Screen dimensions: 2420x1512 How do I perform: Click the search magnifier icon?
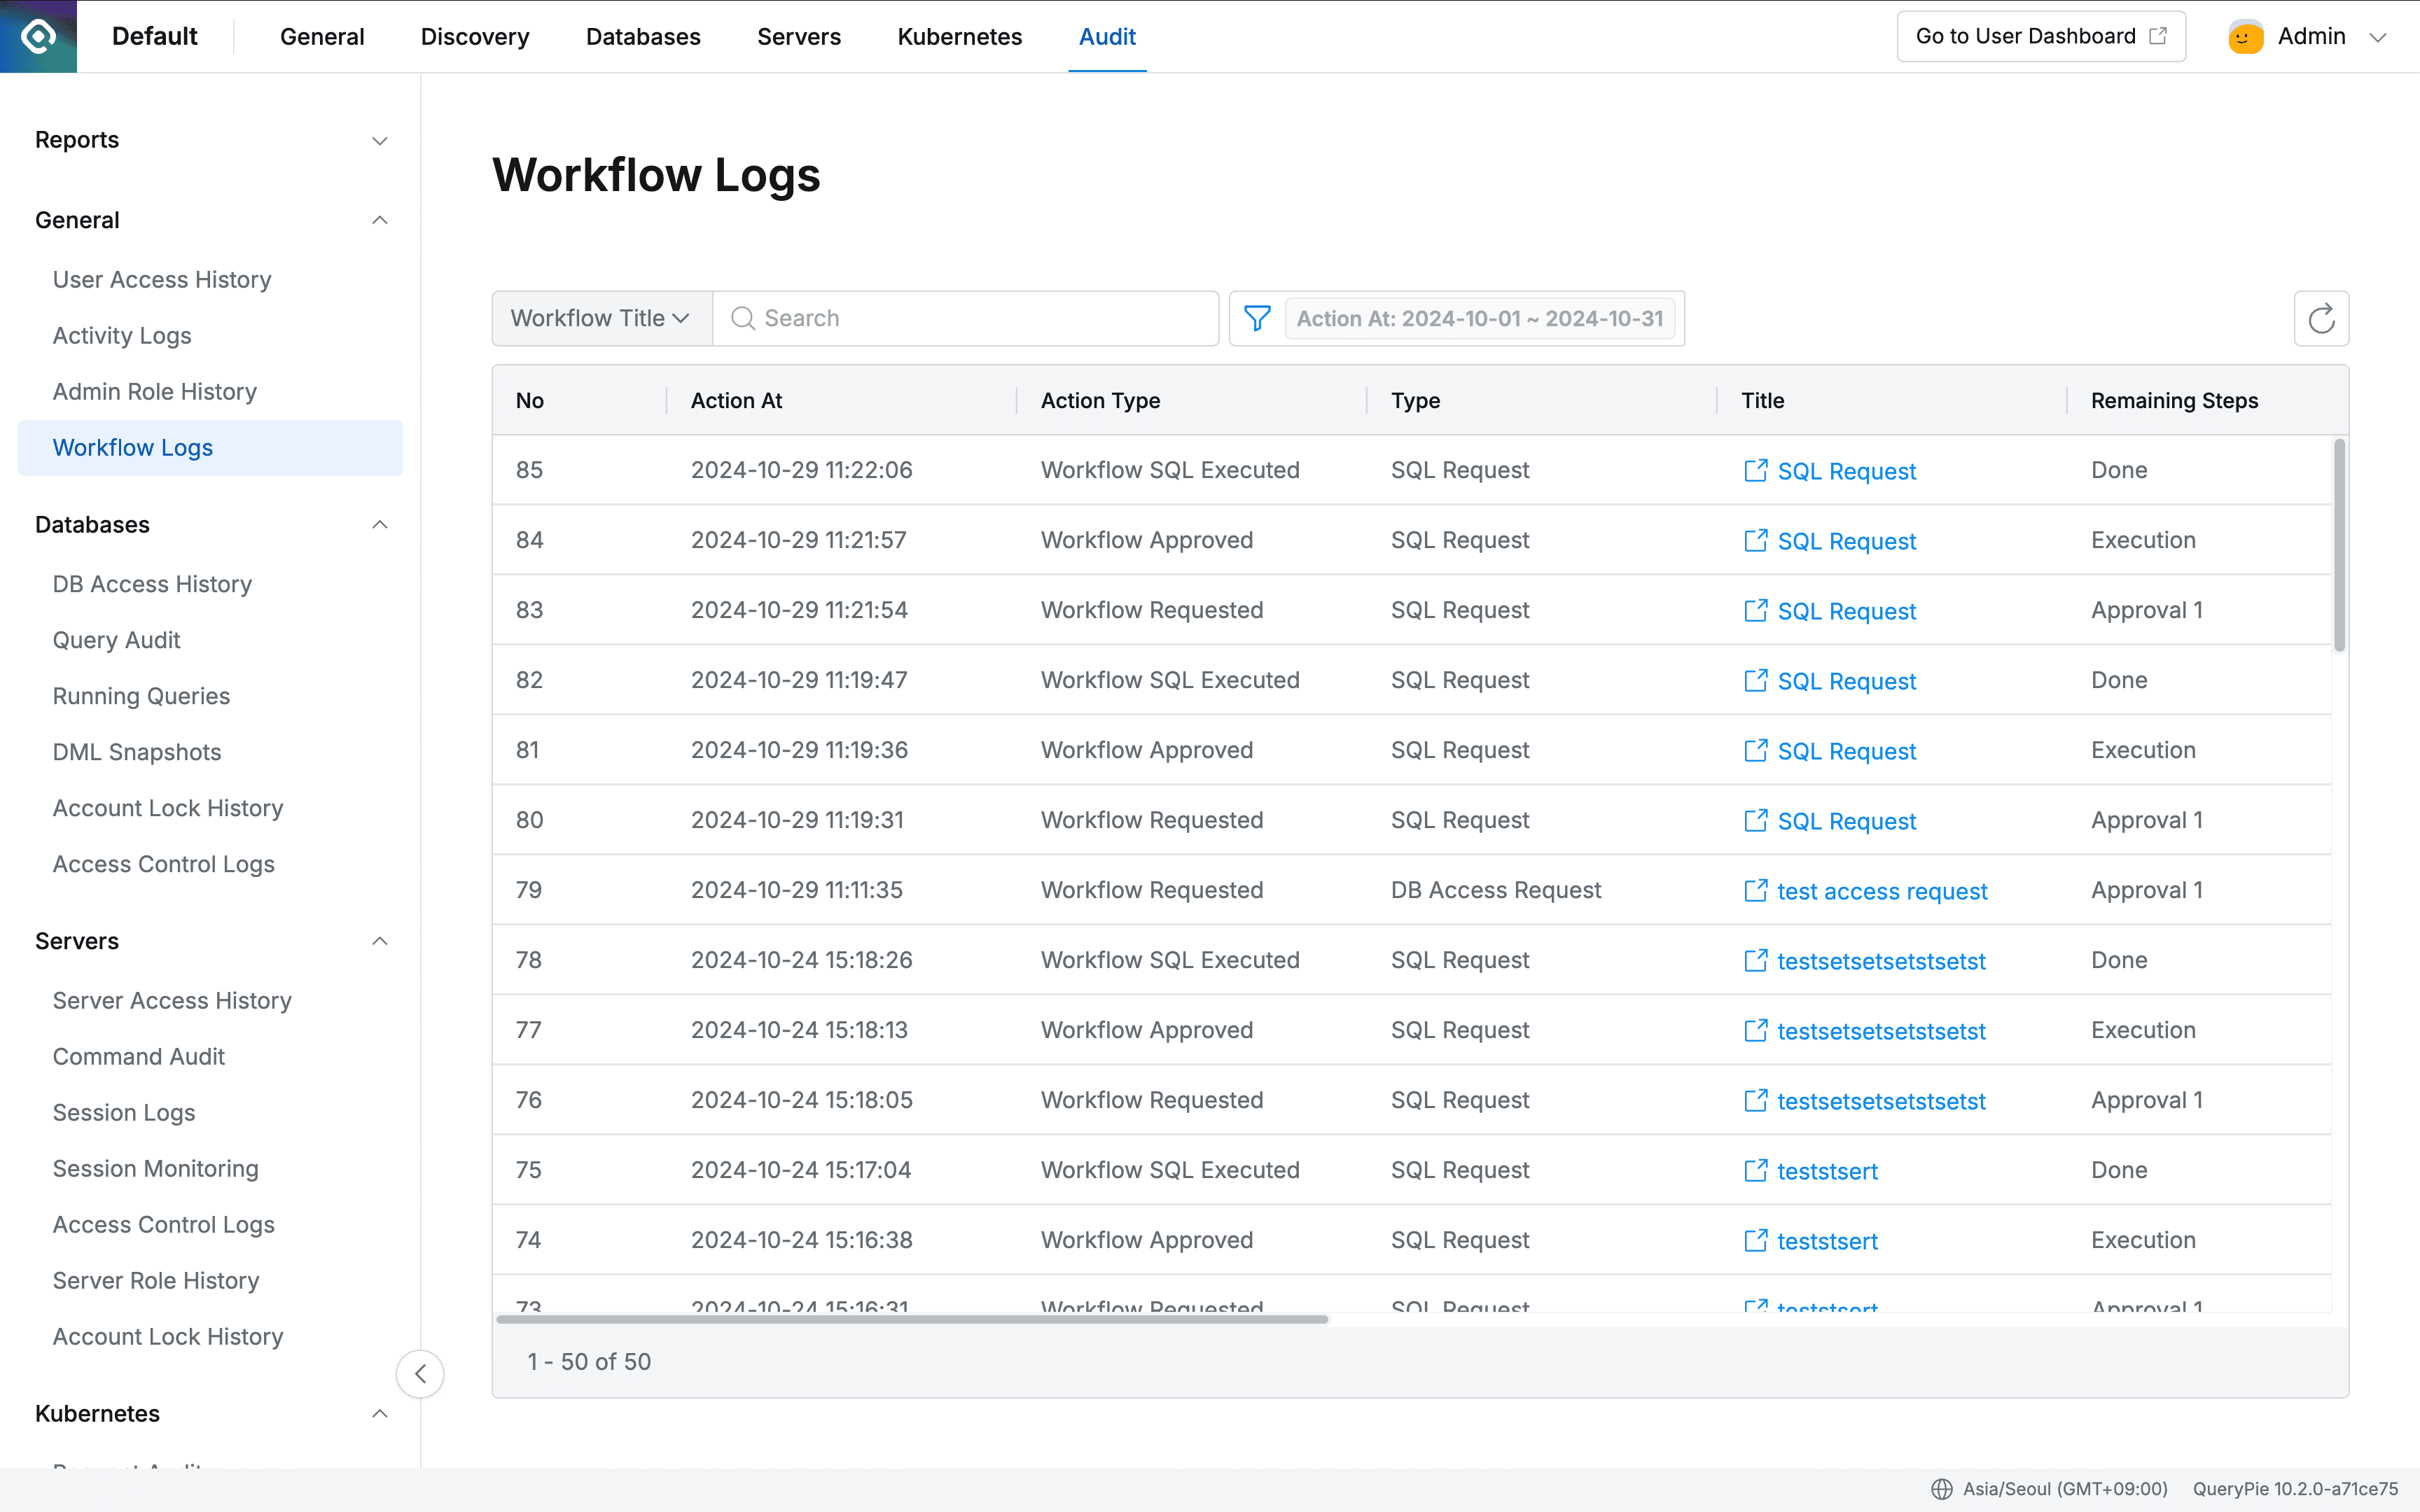[743, 318]
